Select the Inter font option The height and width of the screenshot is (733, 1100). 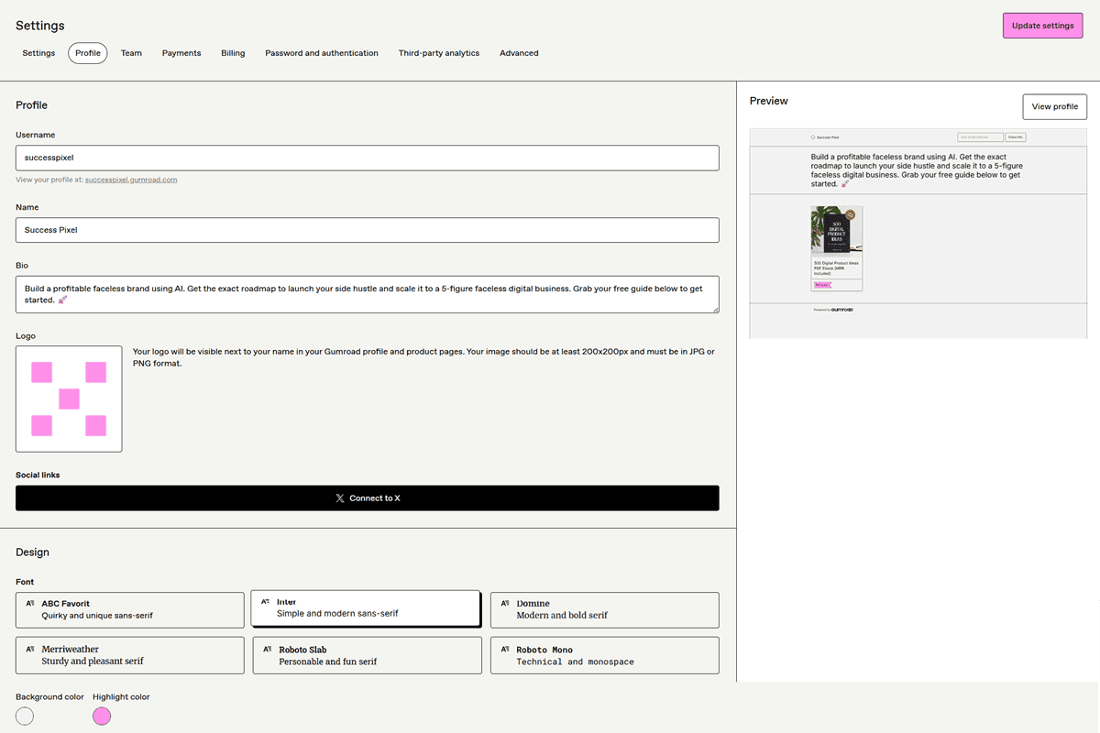[x=366, y=608]
